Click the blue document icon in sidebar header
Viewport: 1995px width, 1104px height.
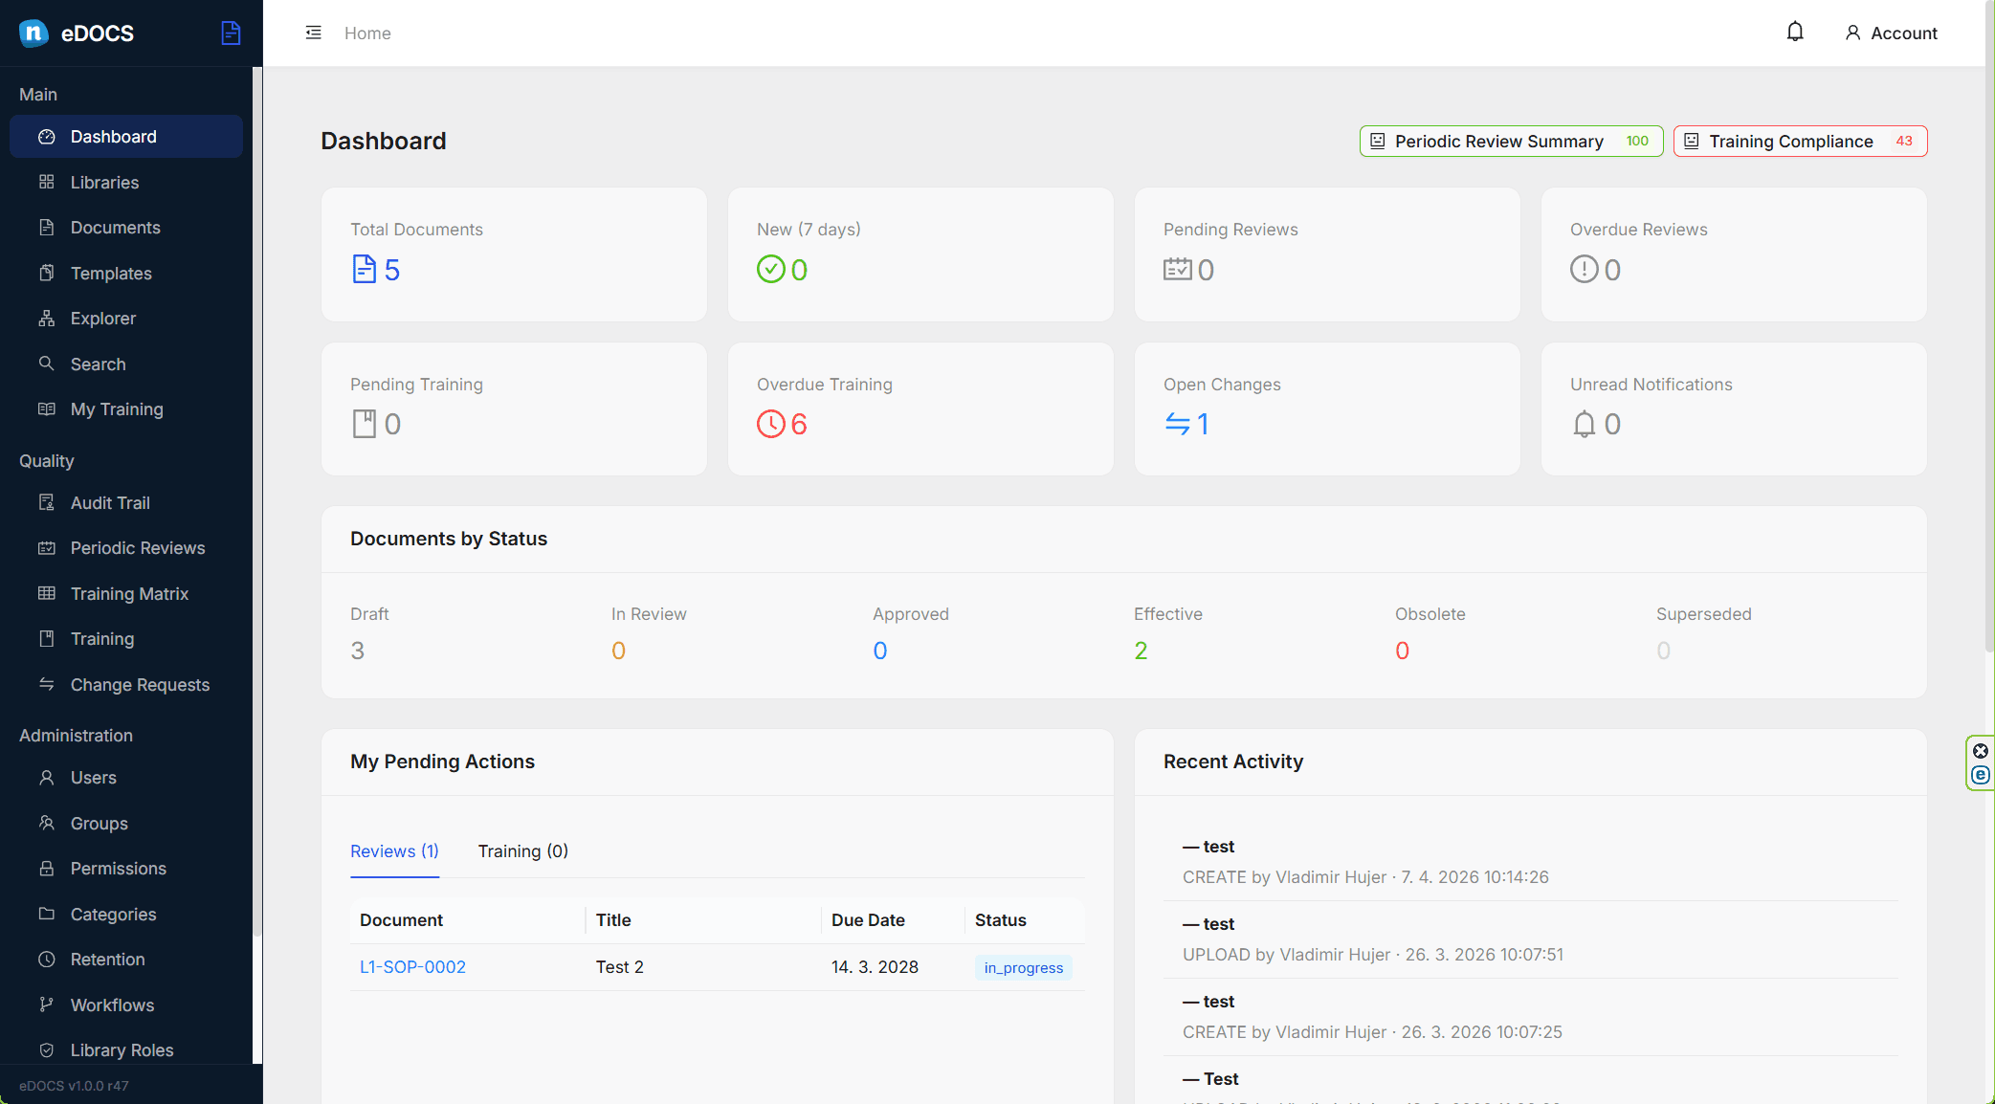231,33
